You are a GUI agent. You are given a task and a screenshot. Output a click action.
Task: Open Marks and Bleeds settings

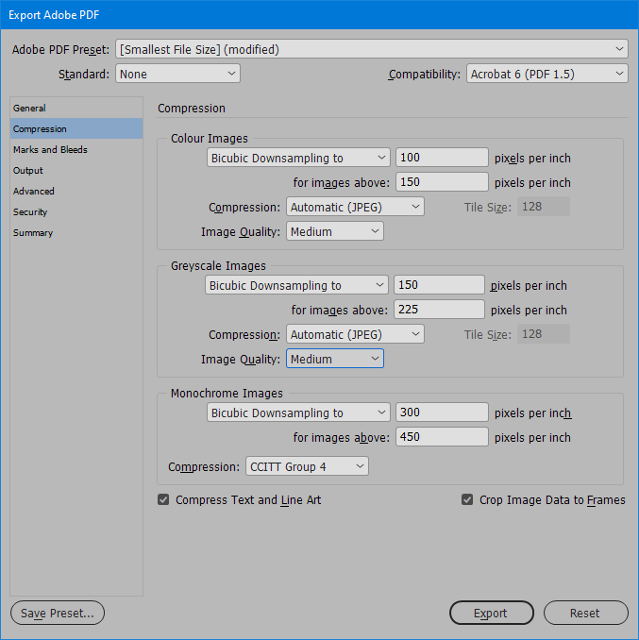pyautogui.click(x=76, y=150)
